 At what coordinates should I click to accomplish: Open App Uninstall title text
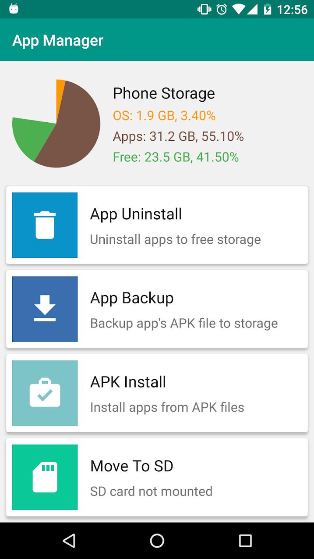click(136, 214)
